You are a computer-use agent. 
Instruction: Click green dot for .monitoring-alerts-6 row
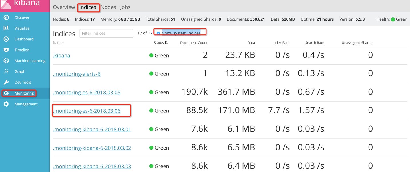click(x=151, y=74)
